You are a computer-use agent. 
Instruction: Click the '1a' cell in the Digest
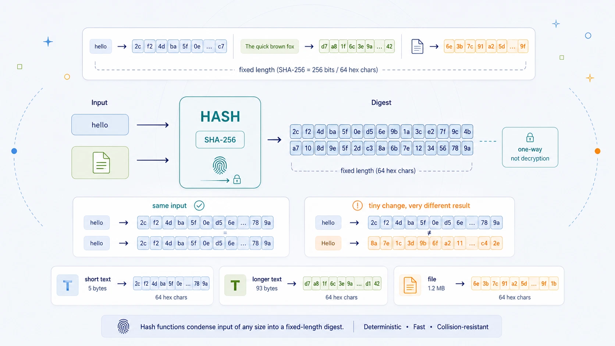(x=406, y=132)
